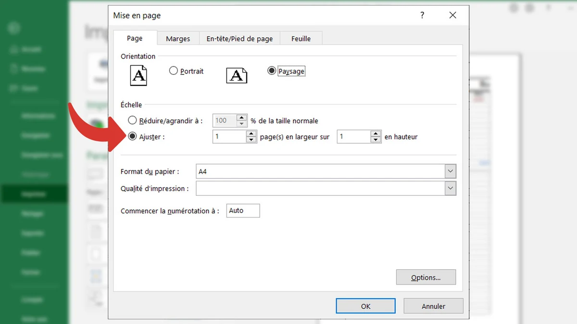This screenshot has height=324, width=577.
Task: Click the Auto numbering input field
Action: pyautogui.click(x=243, y=210)
